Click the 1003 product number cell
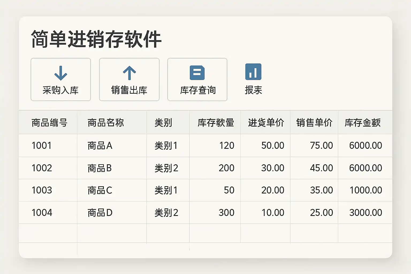 point(42,190)
